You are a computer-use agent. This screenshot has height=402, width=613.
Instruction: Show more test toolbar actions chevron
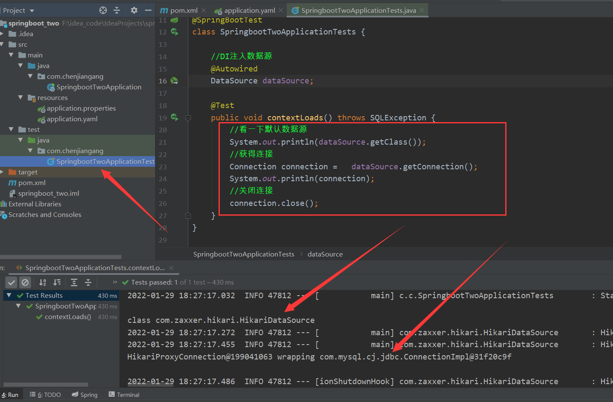115,282
